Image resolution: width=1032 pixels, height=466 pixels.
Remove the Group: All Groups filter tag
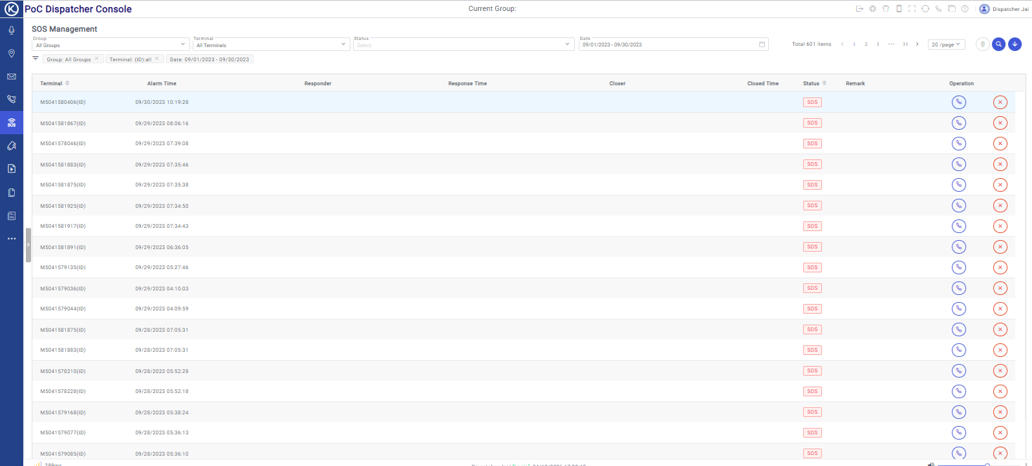tap(97, 59)
